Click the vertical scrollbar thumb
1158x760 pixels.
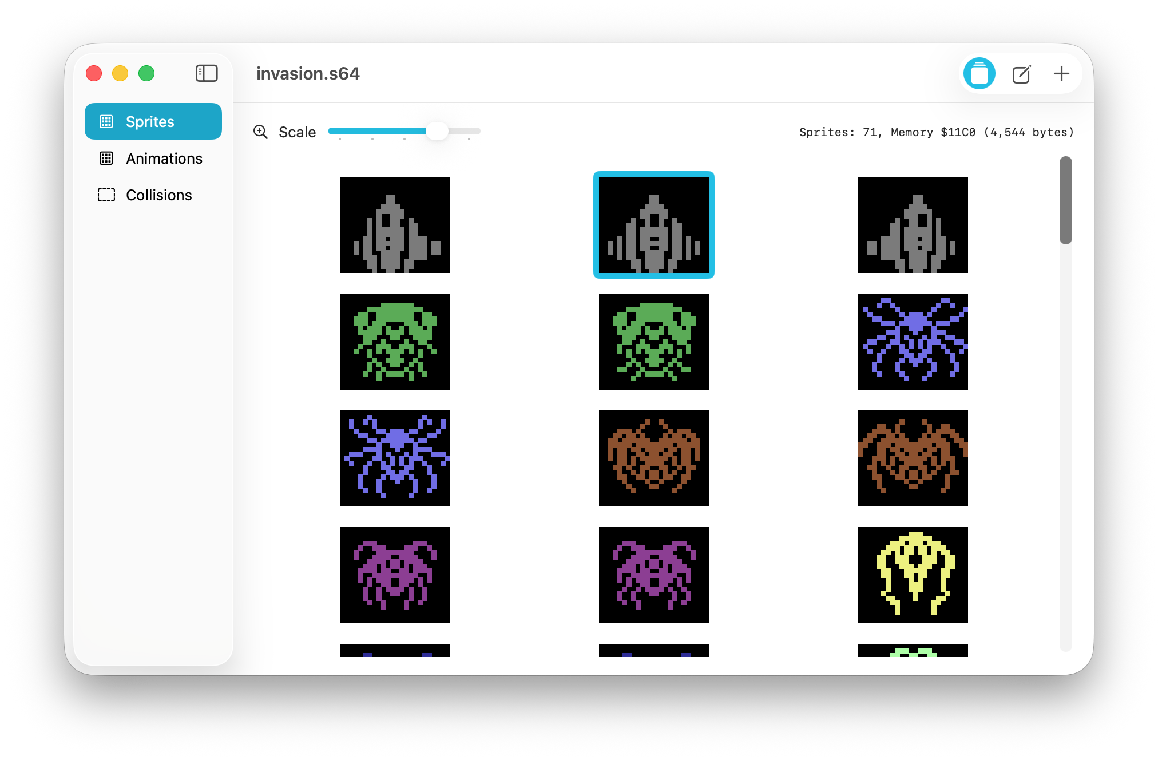point(1065,200)
